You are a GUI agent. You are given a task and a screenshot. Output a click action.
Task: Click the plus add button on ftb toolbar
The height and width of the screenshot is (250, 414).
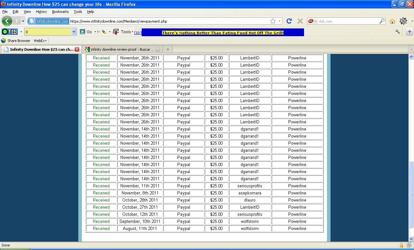(409, 32)
